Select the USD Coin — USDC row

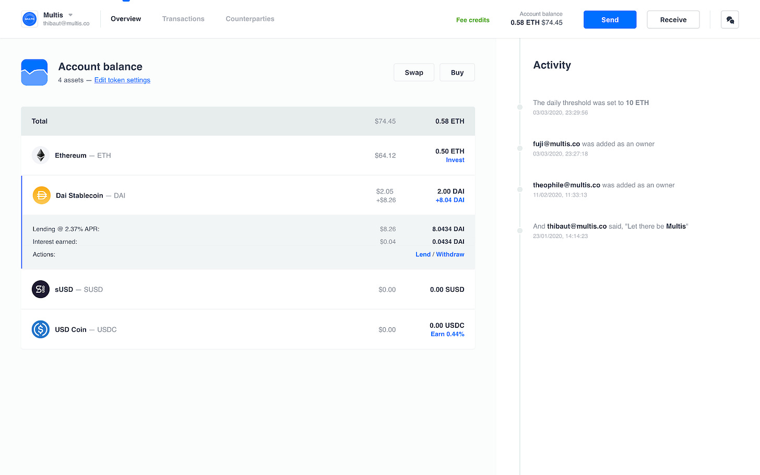click(248, 329)
